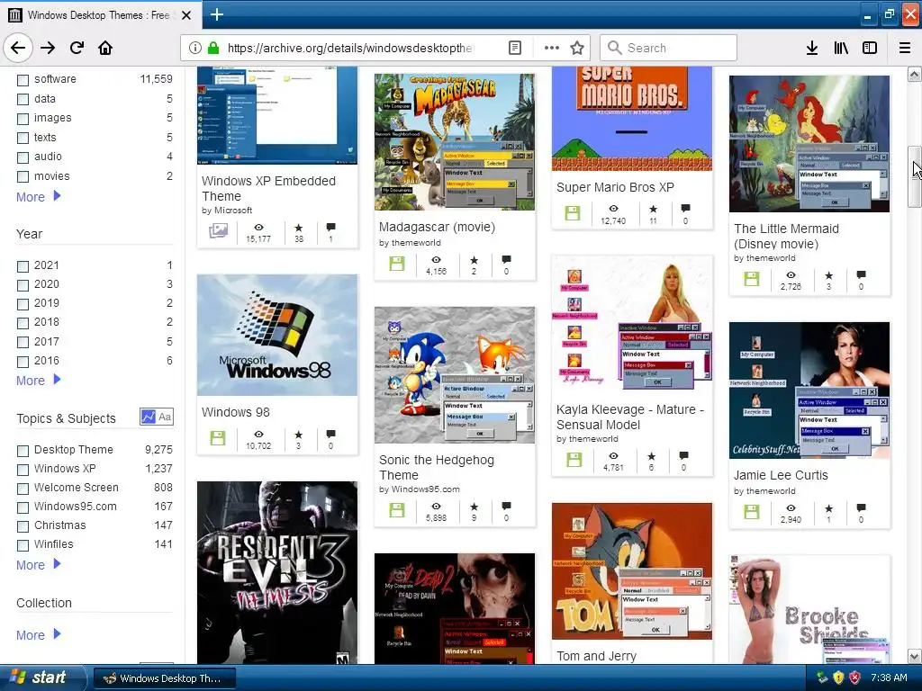Reload the page with the refresh icon

tap(77, 48)
